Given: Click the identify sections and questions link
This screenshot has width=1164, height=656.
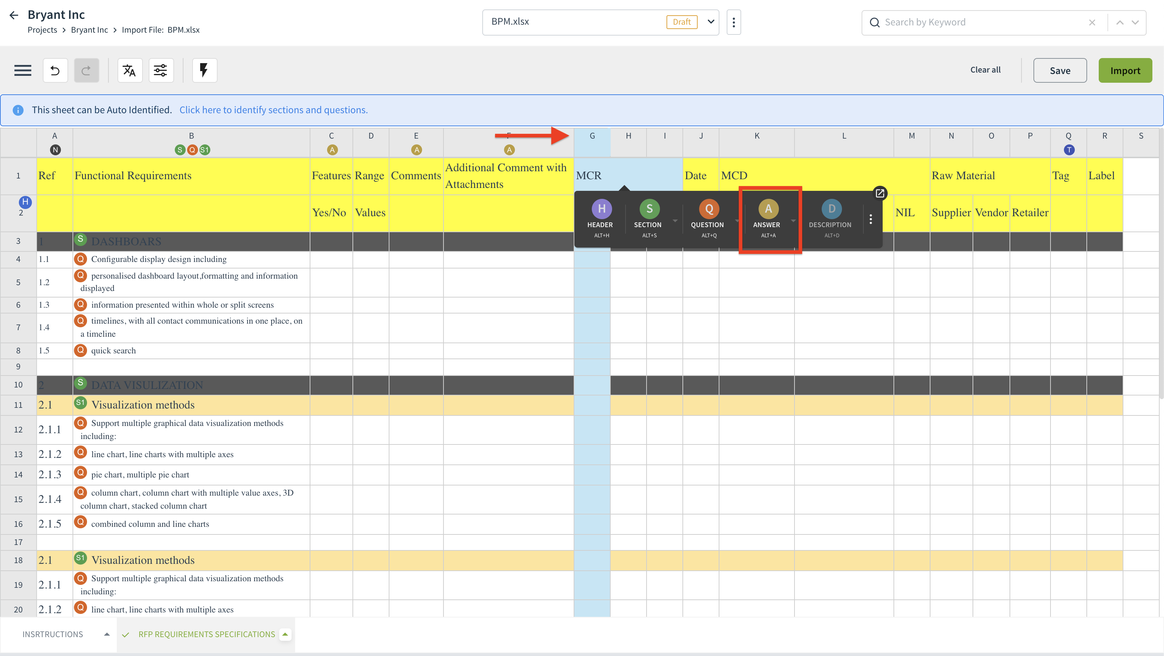Looking at the screenshot, I should [273, 110].
